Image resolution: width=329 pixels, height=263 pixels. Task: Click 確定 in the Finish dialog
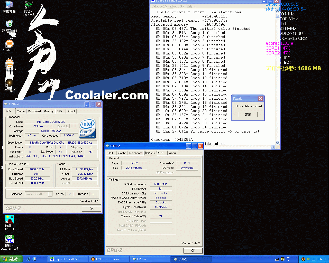248,115
